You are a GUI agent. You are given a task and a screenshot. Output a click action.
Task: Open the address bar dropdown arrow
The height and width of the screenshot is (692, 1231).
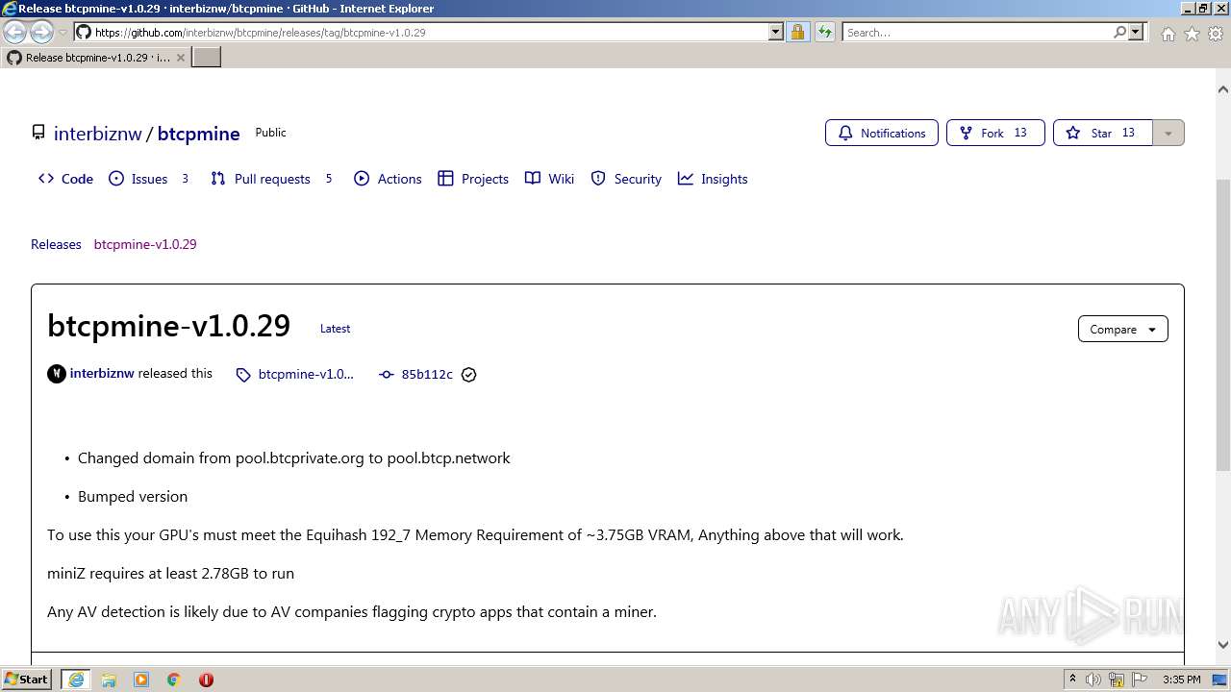tap(776, 32)
